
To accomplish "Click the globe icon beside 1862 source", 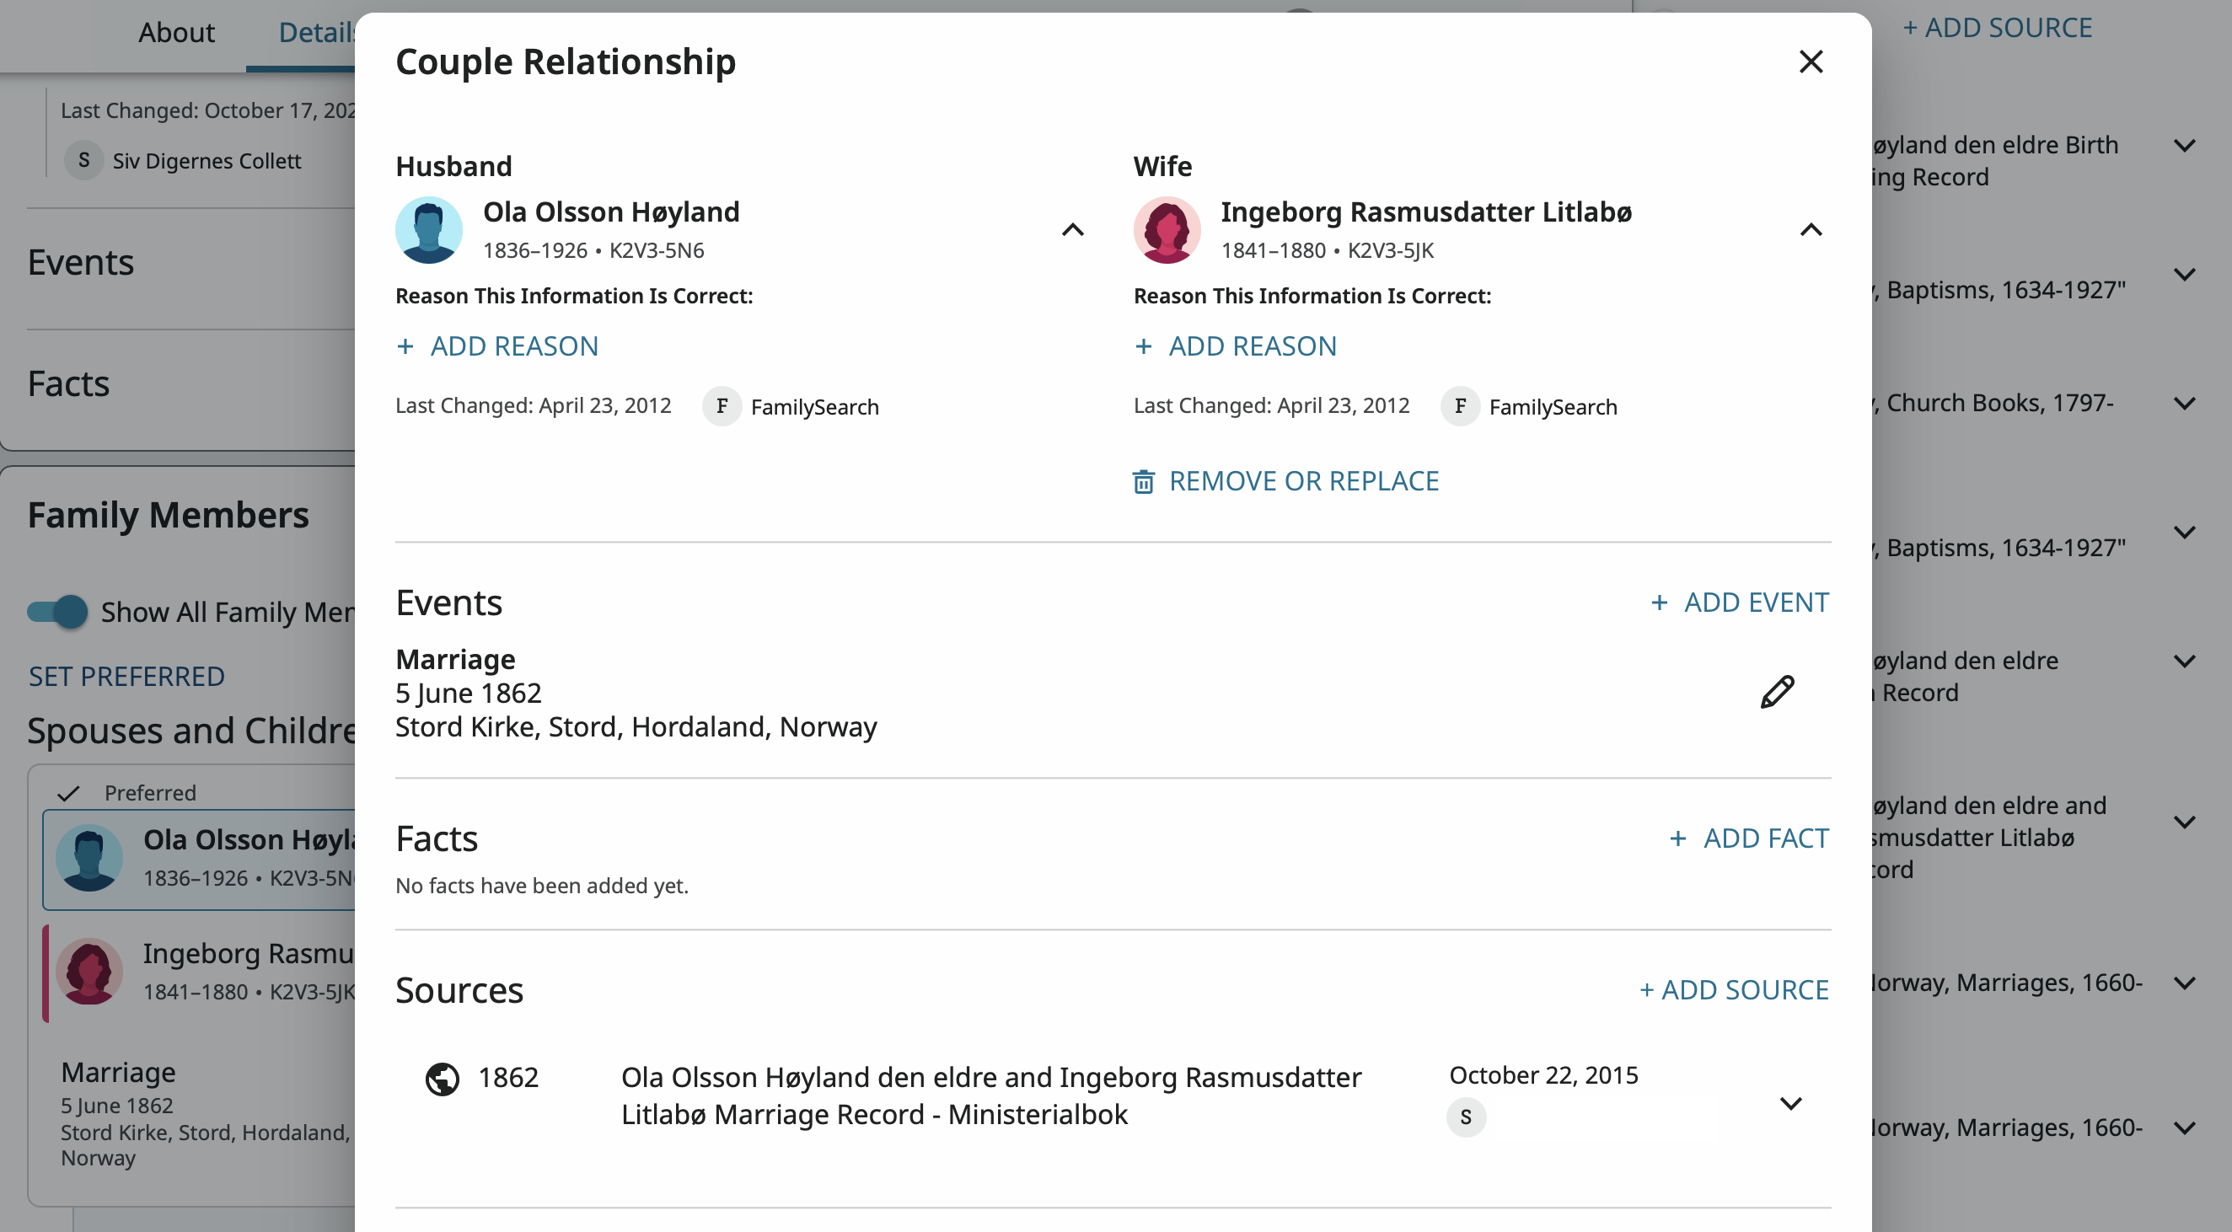I will click(x=442, y=1079).
